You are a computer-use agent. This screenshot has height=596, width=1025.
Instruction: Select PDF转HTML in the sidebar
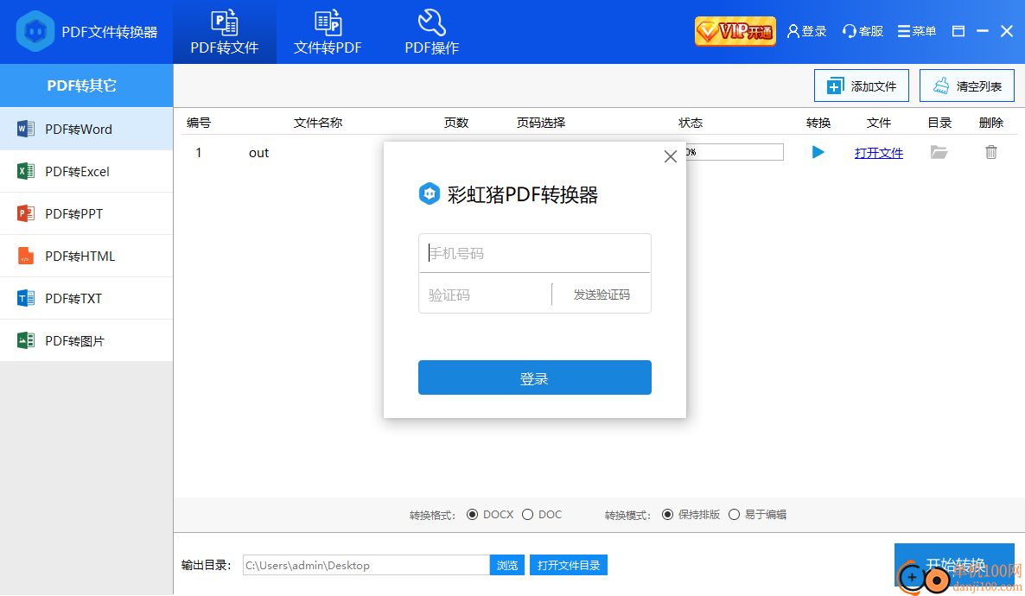point(86,257)
